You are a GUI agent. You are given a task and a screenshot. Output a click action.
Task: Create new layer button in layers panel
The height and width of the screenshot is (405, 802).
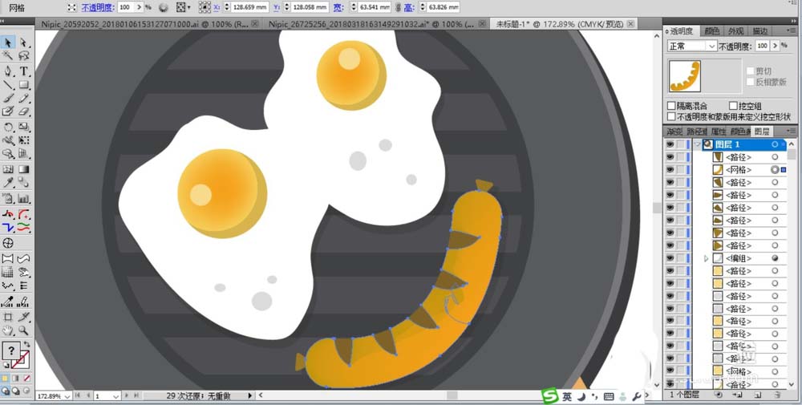pyautogui.click(x=758, y=395)
